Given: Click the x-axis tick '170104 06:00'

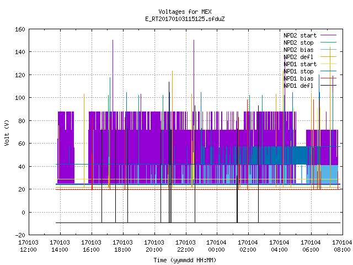Looking at the screenshot, I should click(x=311, y=246).
